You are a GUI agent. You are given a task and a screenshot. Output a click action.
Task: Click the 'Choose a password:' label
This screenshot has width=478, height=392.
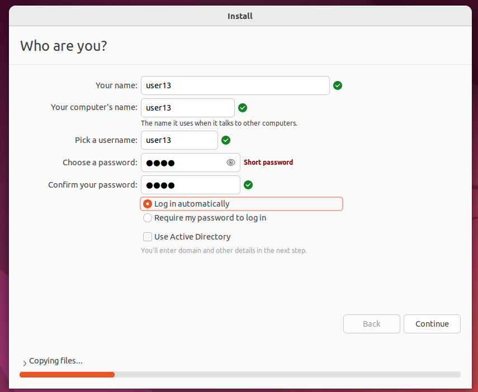100,162
